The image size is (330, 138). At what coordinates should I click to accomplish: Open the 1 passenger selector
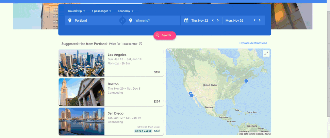pos(101,11)
